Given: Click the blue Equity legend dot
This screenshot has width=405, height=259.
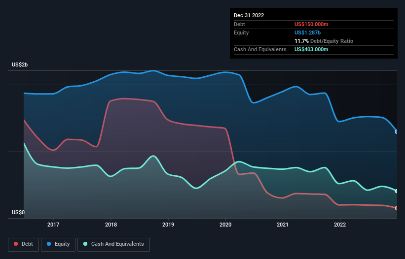Looking at the screenshot, I should pyautogui.click(x=48, y=244).
